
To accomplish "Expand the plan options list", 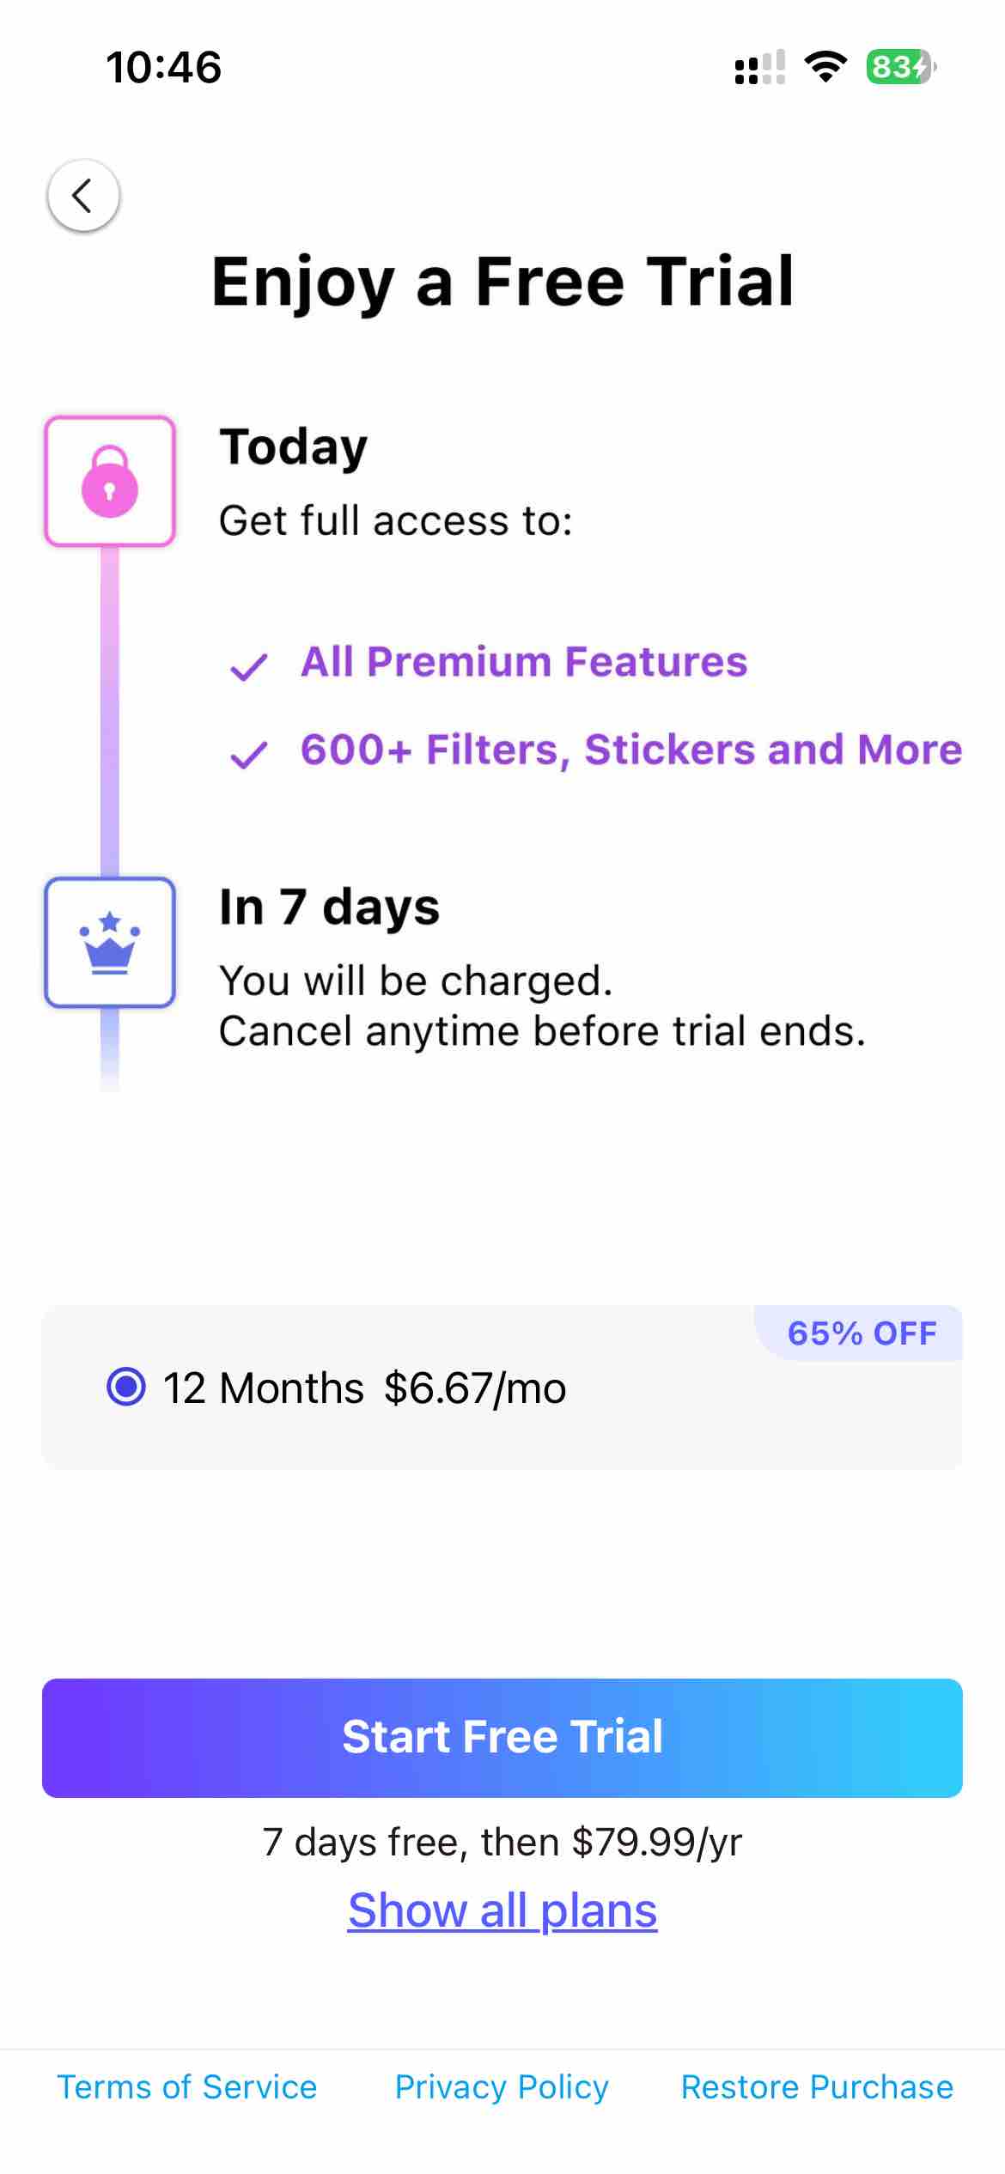I will pyautogui.click(x=502, y=1910).
